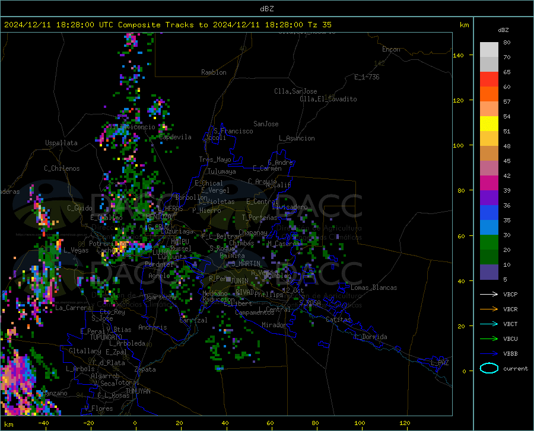Select the yellow 51 dBZ color swatch
Image resolution: width=534 pixels, height=431 pixels.
pyautogui.click(x=489, y=124)
